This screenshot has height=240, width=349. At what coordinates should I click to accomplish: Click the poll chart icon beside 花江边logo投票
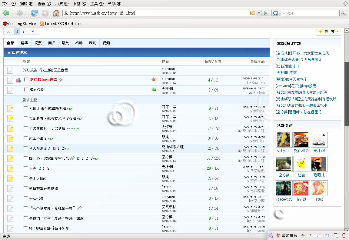pos(19,80)
